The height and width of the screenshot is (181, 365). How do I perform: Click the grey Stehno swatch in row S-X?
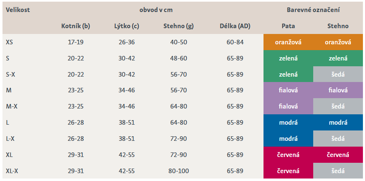point(338,75)
